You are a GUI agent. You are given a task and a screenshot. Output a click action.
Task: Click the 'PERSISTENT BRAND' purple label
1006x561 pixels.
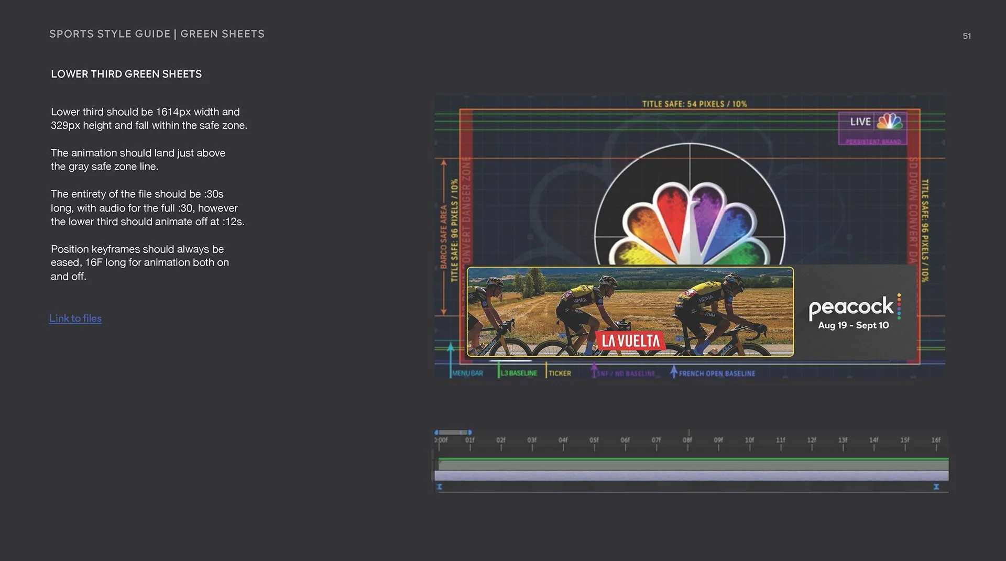point(873,142)
